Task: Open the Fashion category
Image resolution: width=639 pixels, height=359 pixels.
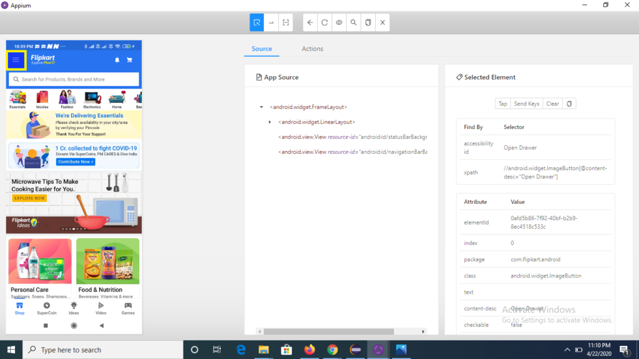Action: 67,100
